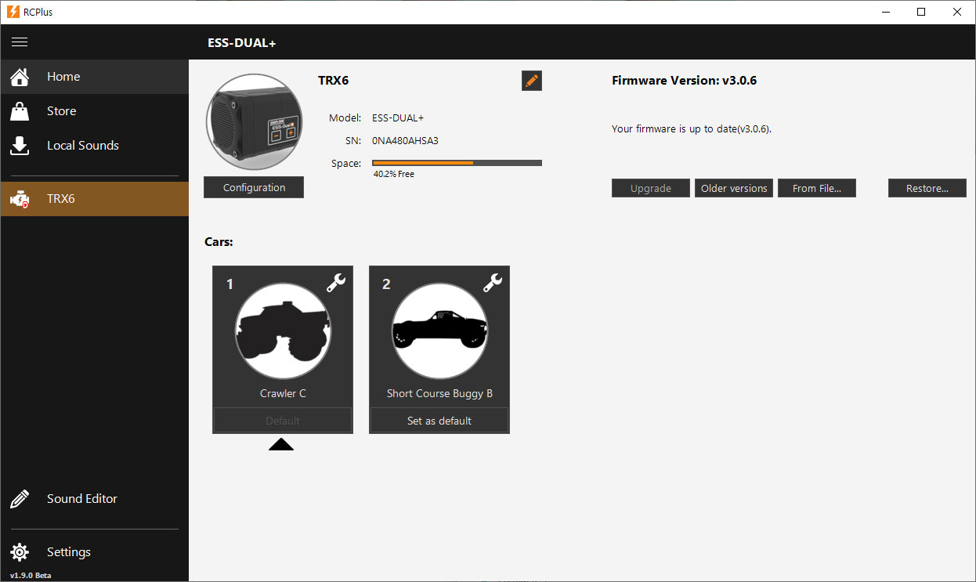Screen dimensions: 976x582
Task: Click the Store shopping bag icon
Action: 20,111
